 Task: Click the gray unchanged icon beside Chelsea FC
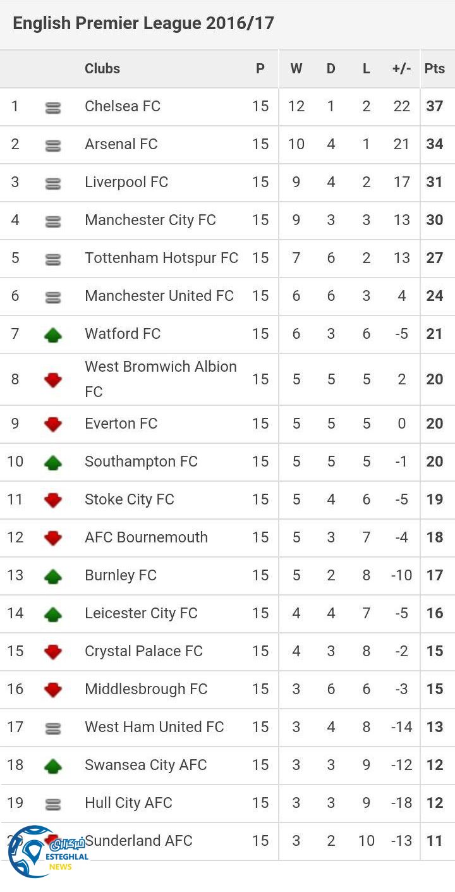click(53, 107)
